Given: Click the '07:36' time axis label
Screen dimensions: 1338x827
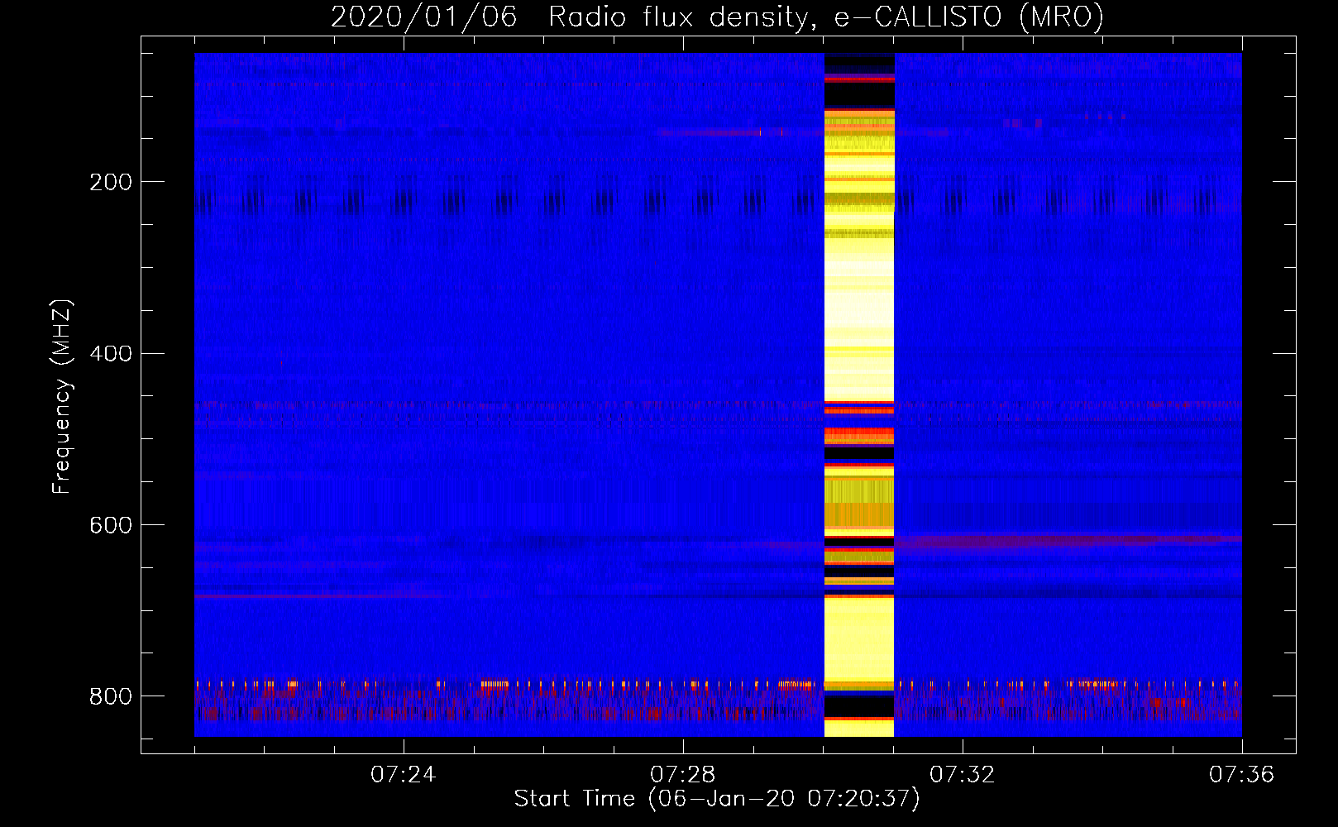Looking at the screenshot, I should pyautogui.click(x=1241, y=775).
